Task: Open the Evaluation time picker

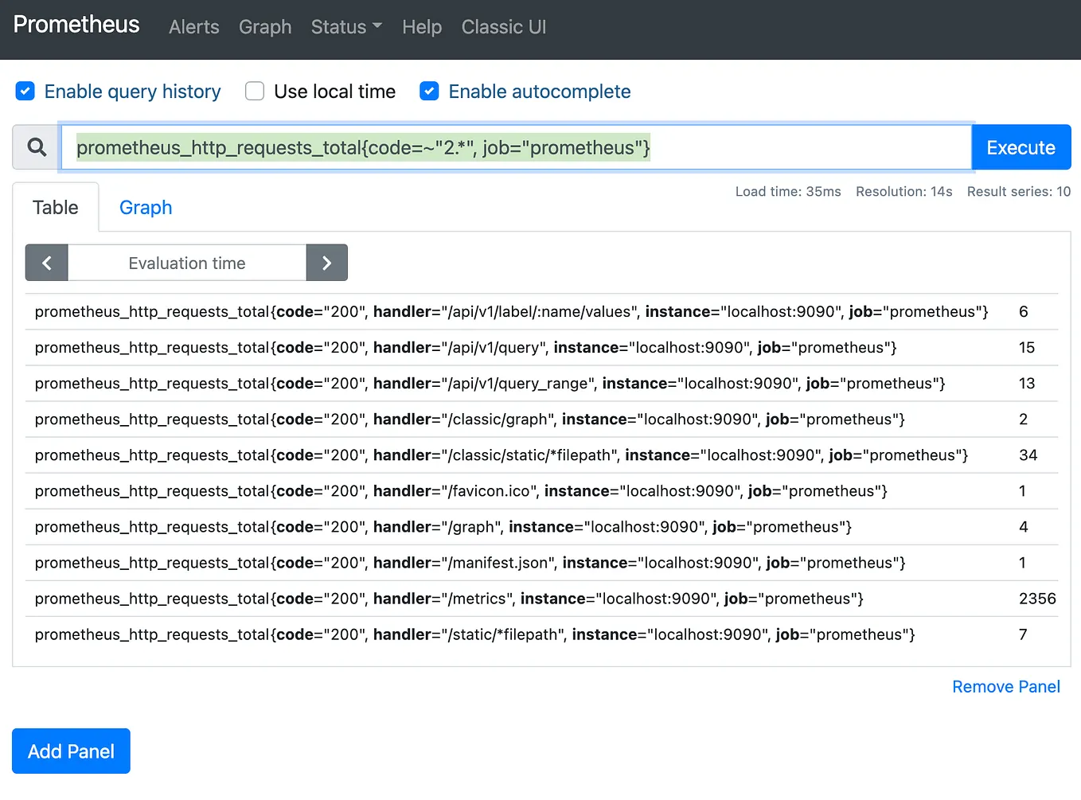Action: 186,262
